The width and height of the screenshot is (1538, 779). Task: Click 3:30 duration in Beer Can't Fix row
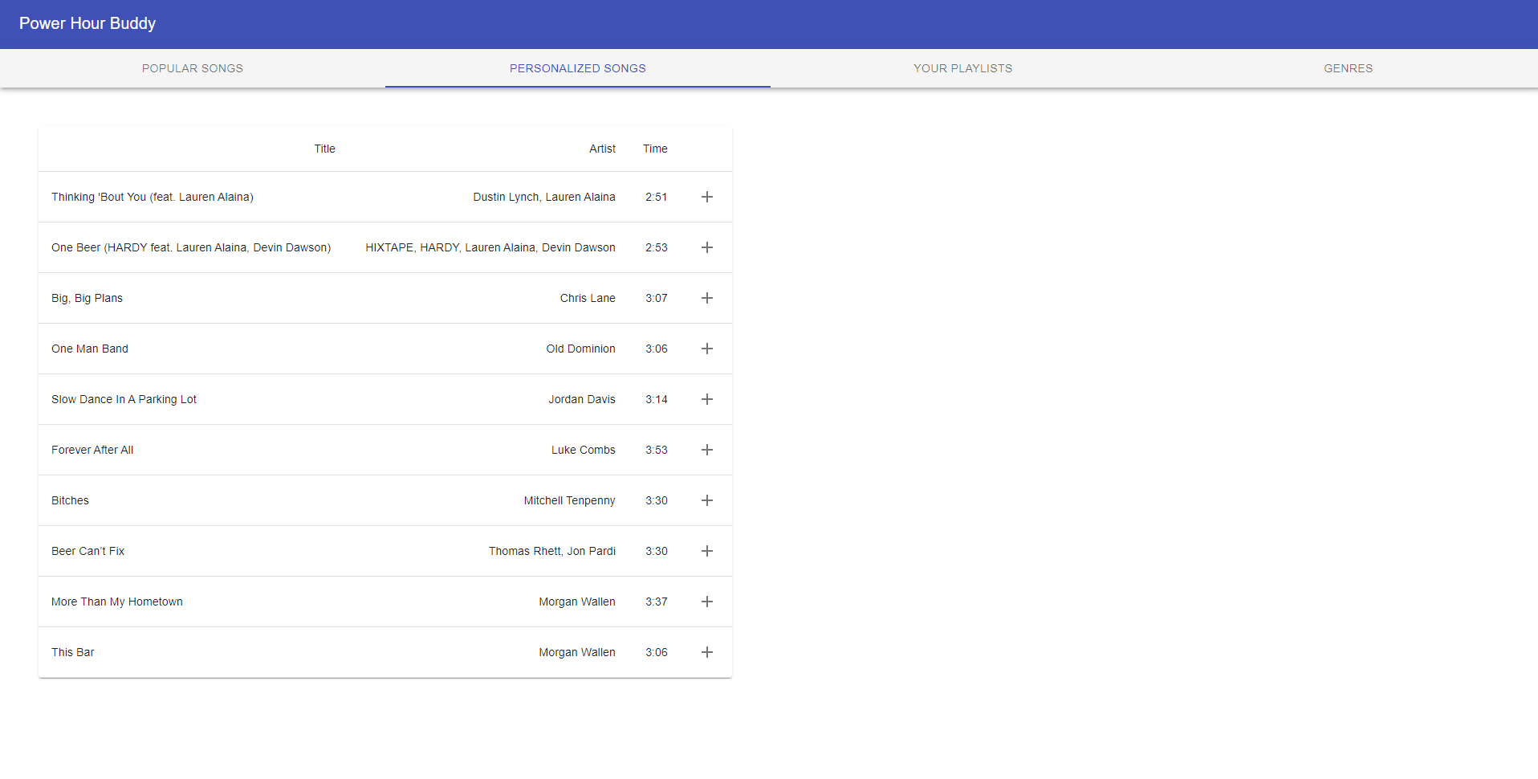pos(657,551)
